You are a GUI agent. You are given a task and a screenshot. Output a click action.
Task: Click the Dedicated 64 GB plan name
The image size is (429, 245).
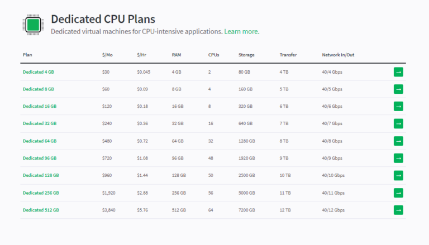point(39,141)
